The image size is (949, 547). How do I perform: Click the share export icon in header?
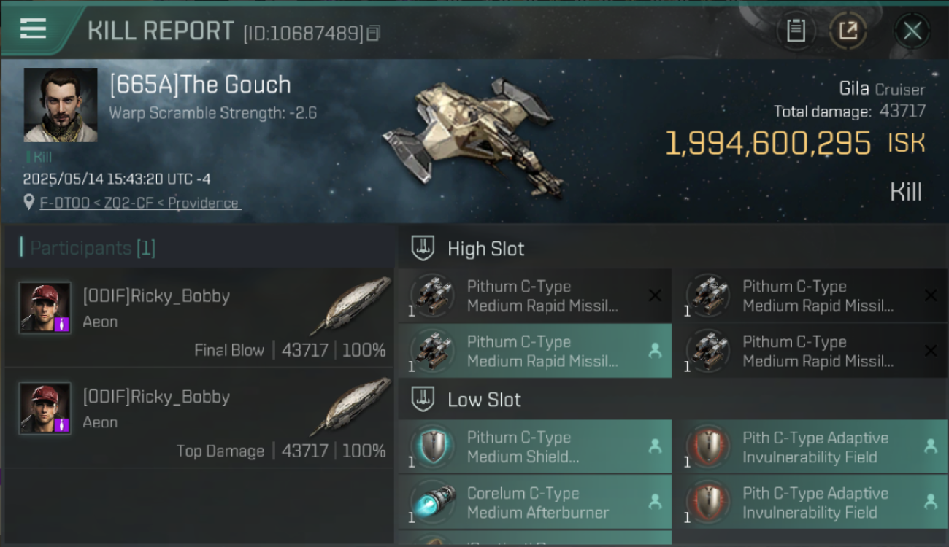coord(848,31)
